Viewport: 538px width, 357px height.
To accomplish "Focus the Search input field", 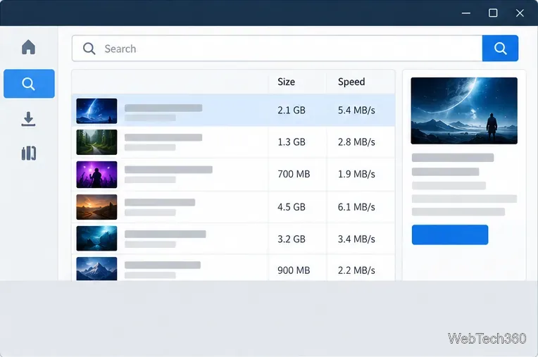I will (277, 49).
